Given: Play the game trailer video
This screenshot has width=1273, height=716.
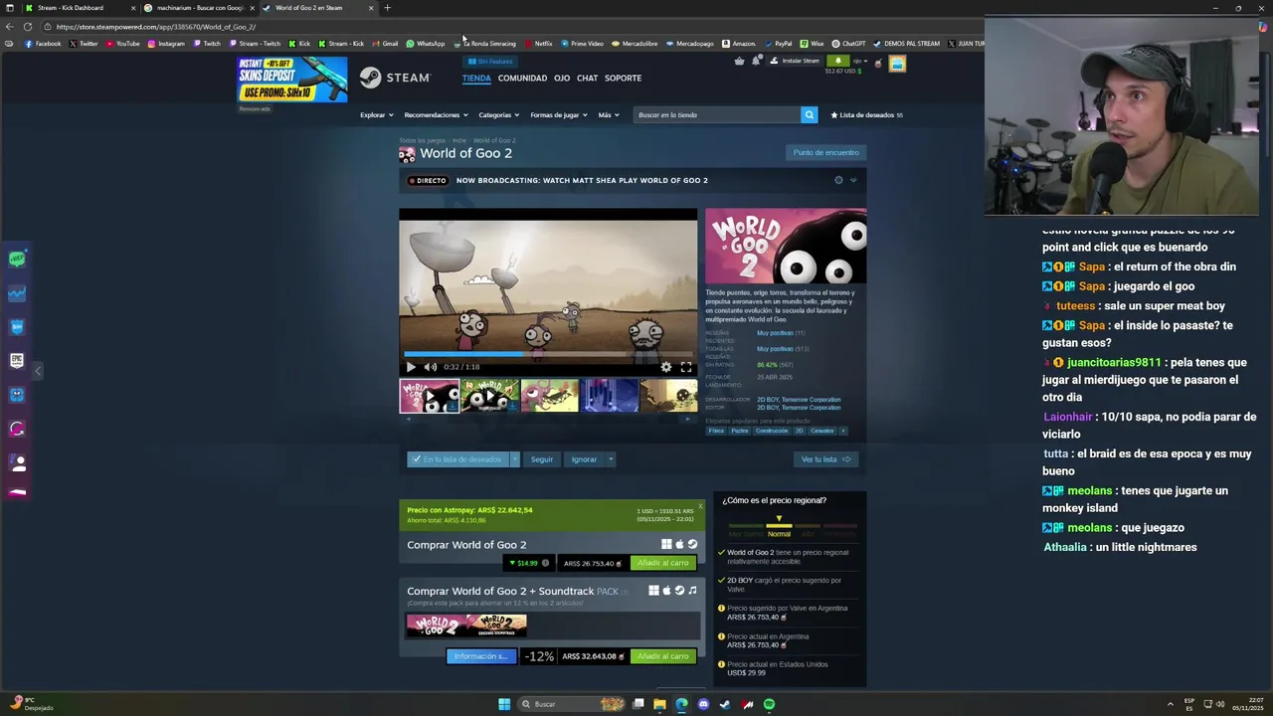Looking at the screenshot, I should point(411,367).
